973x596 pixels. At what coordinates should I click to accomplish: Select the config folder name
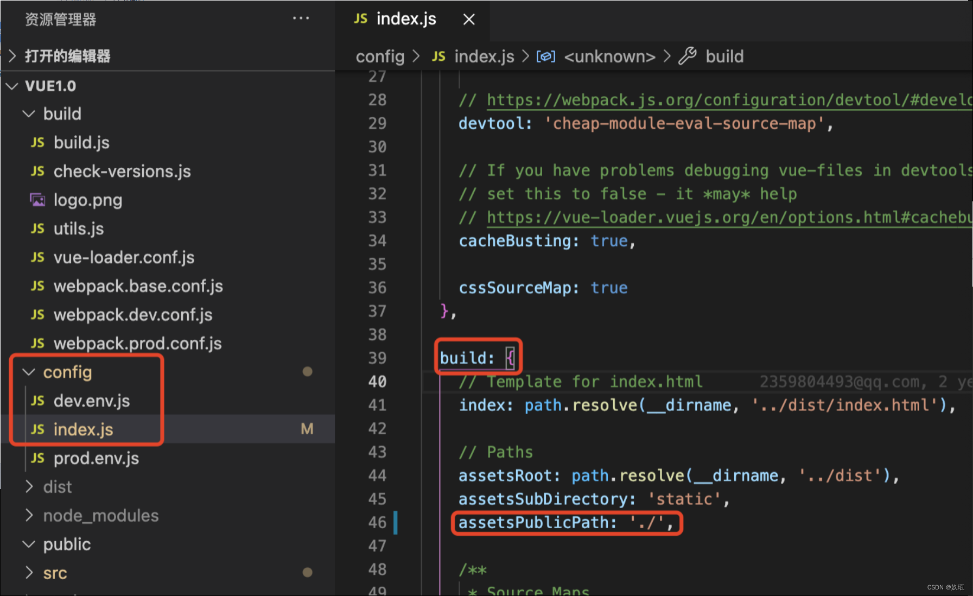click(x=68, y=372)
